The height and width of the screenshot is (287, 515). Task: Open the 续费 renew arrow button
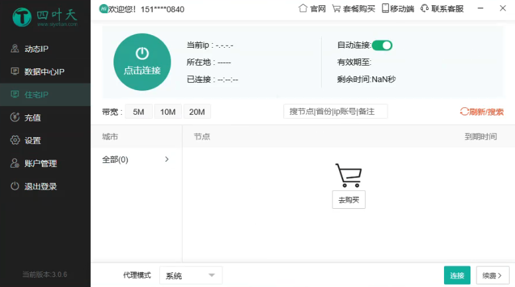coord(492,275)
